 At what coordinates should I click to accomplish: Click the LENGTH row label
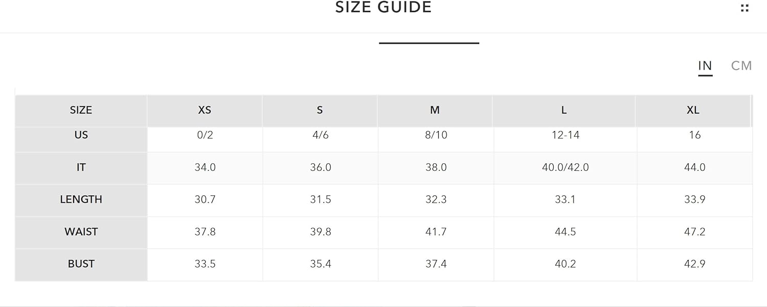tap(81, 200)
